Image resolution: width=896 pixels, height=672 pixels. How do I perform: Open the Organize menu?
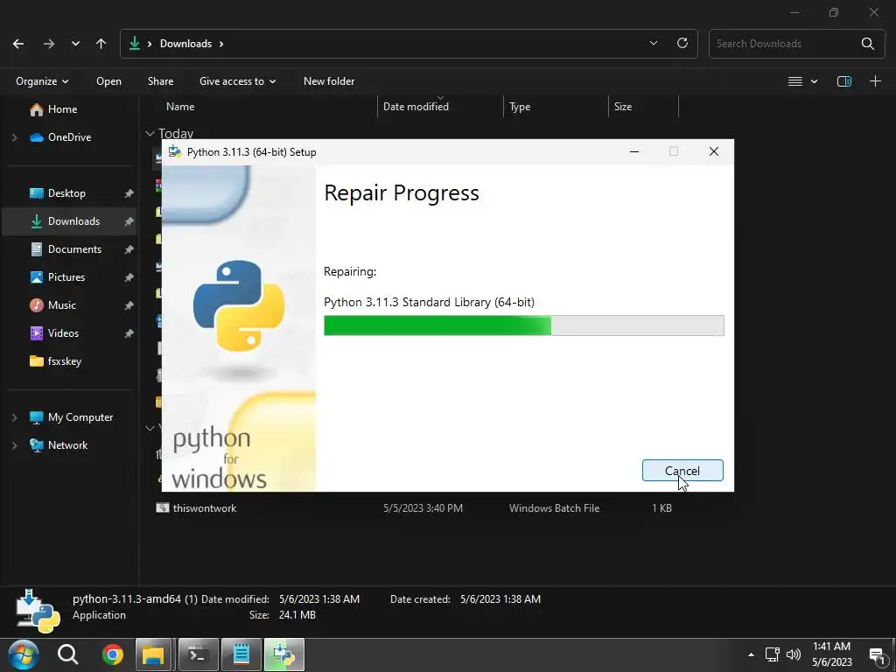point(42,81)
